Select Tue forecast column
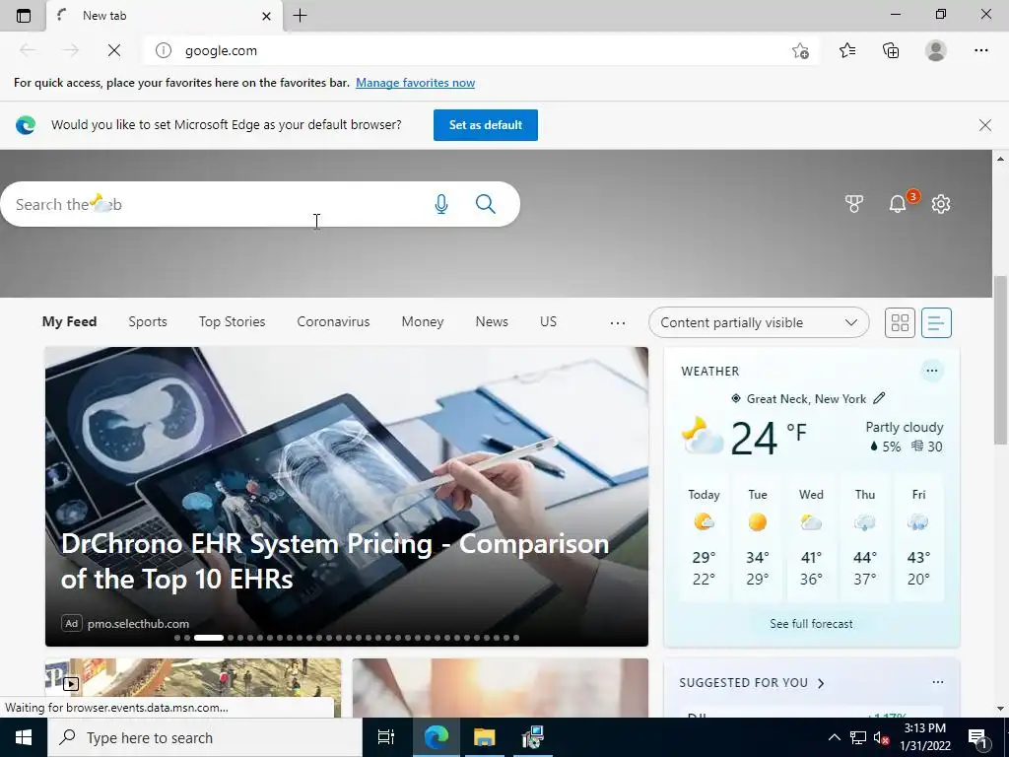This screenshot has width=1009, height=757. point(758,538)
